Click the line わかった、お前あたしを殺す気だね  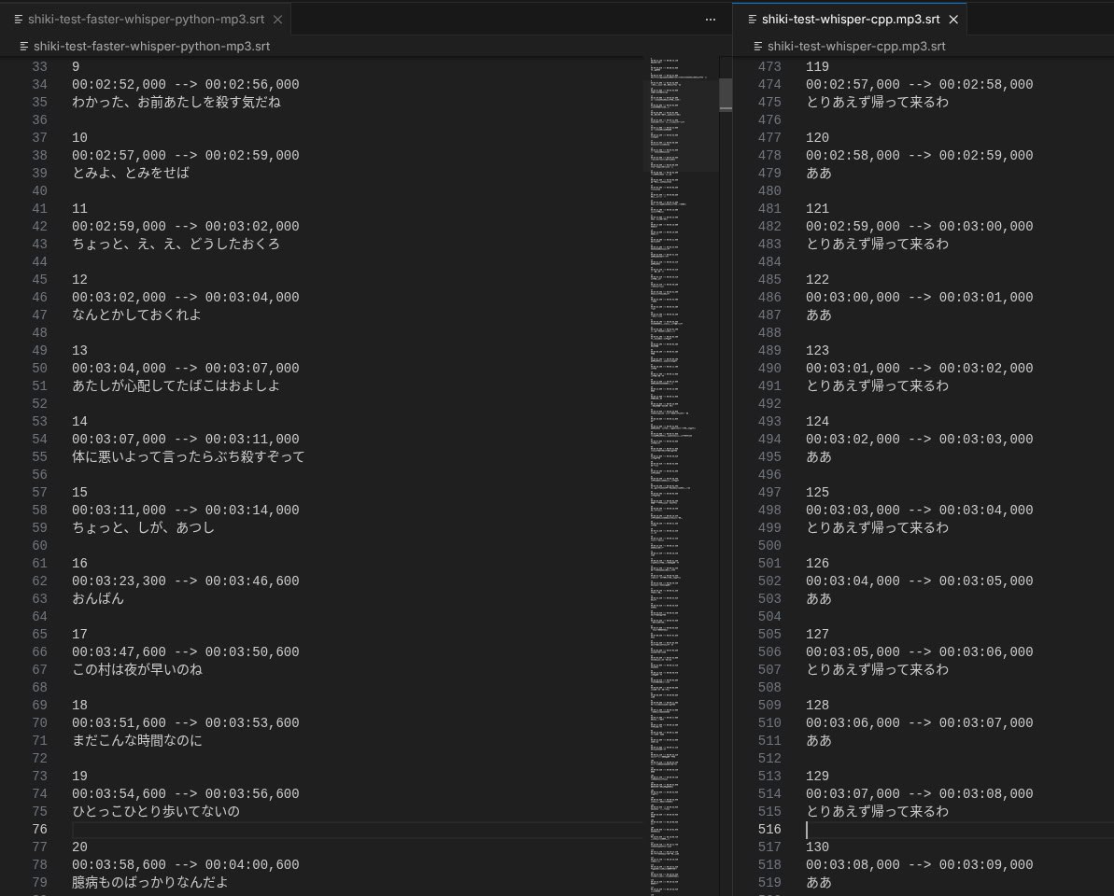176,103
